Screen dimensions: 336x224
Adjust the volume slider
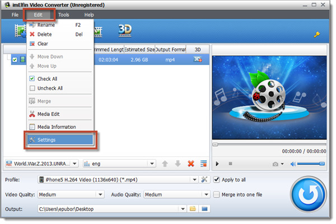click(311, 164)
